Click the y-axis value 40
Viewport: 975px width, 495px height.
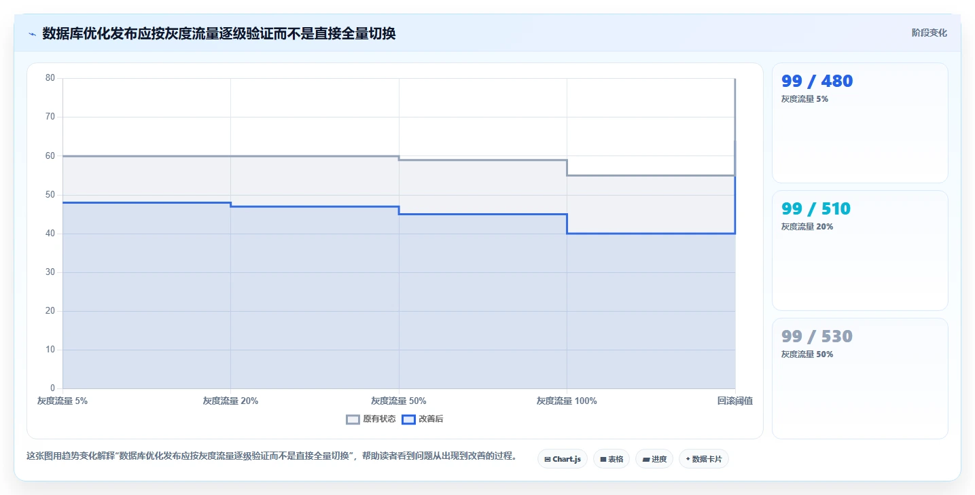click(x=50, y=233)
